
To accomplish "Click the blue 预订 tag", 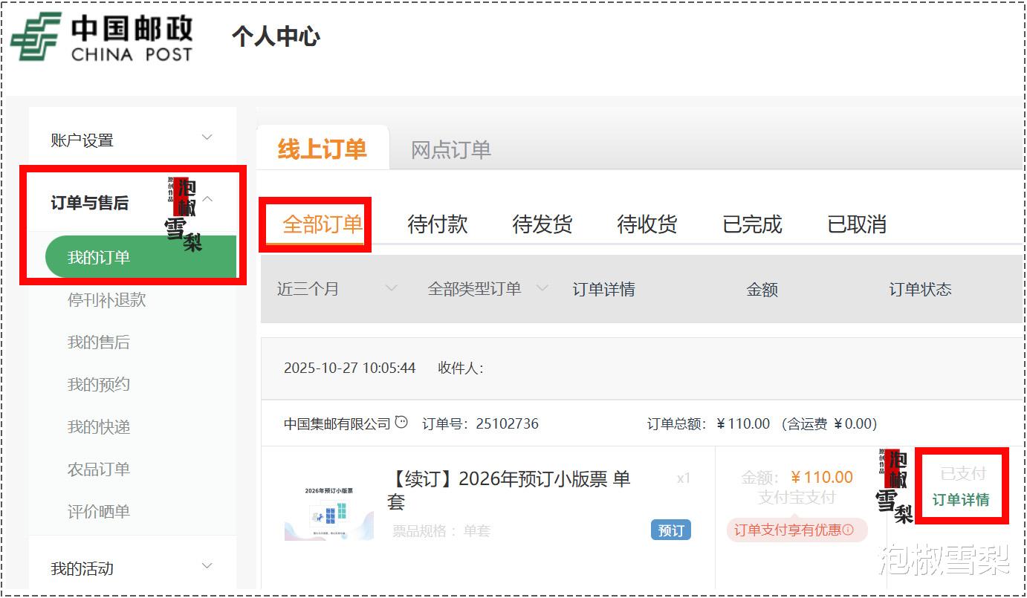I will click(x=671, y=530).
